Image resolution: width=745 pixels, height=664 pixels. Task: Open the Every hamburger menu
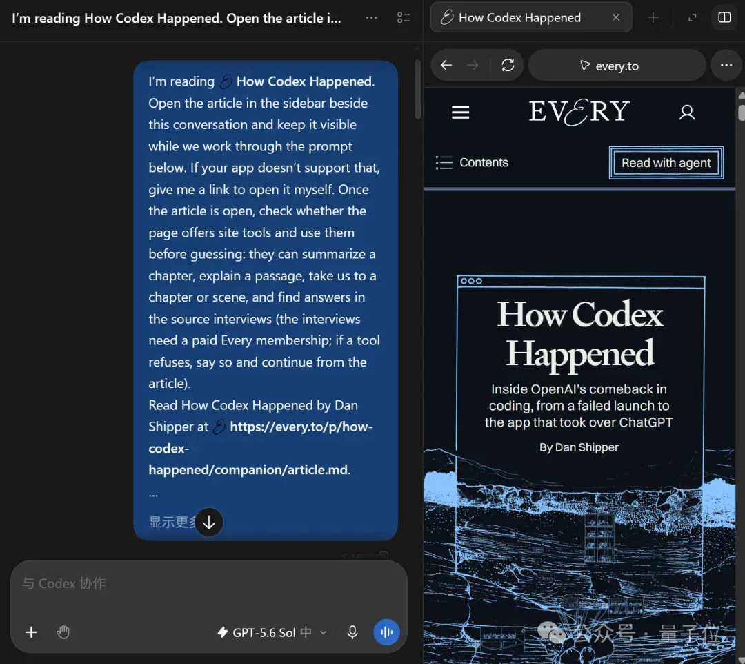[460, 113]
